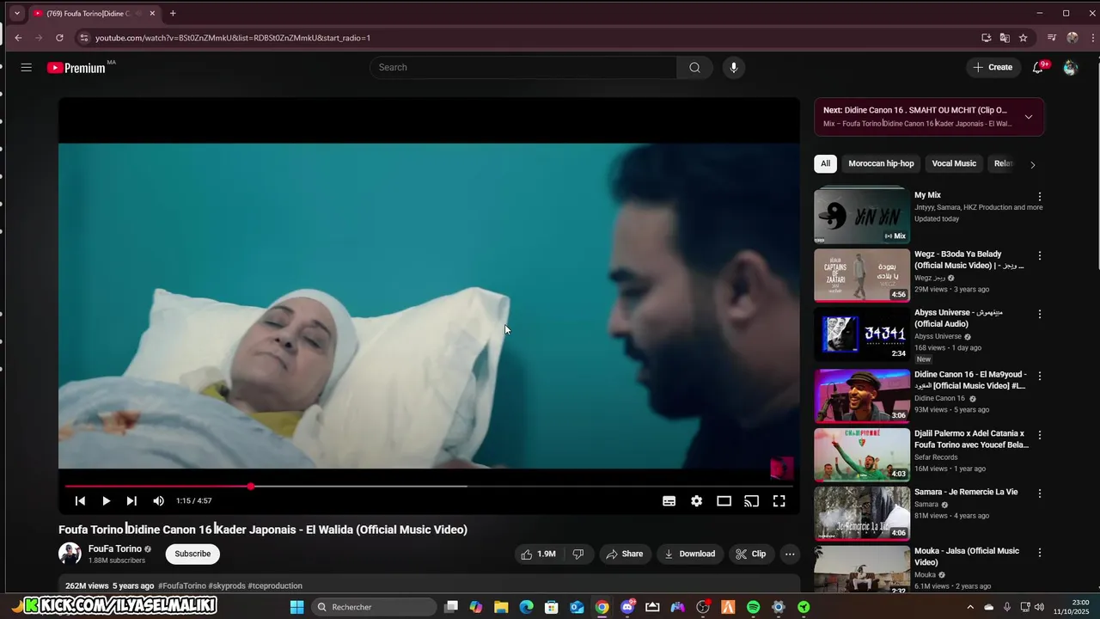Skip to the previous video
This screenshot has width=1100, height=619.
[x=80, y=500]
